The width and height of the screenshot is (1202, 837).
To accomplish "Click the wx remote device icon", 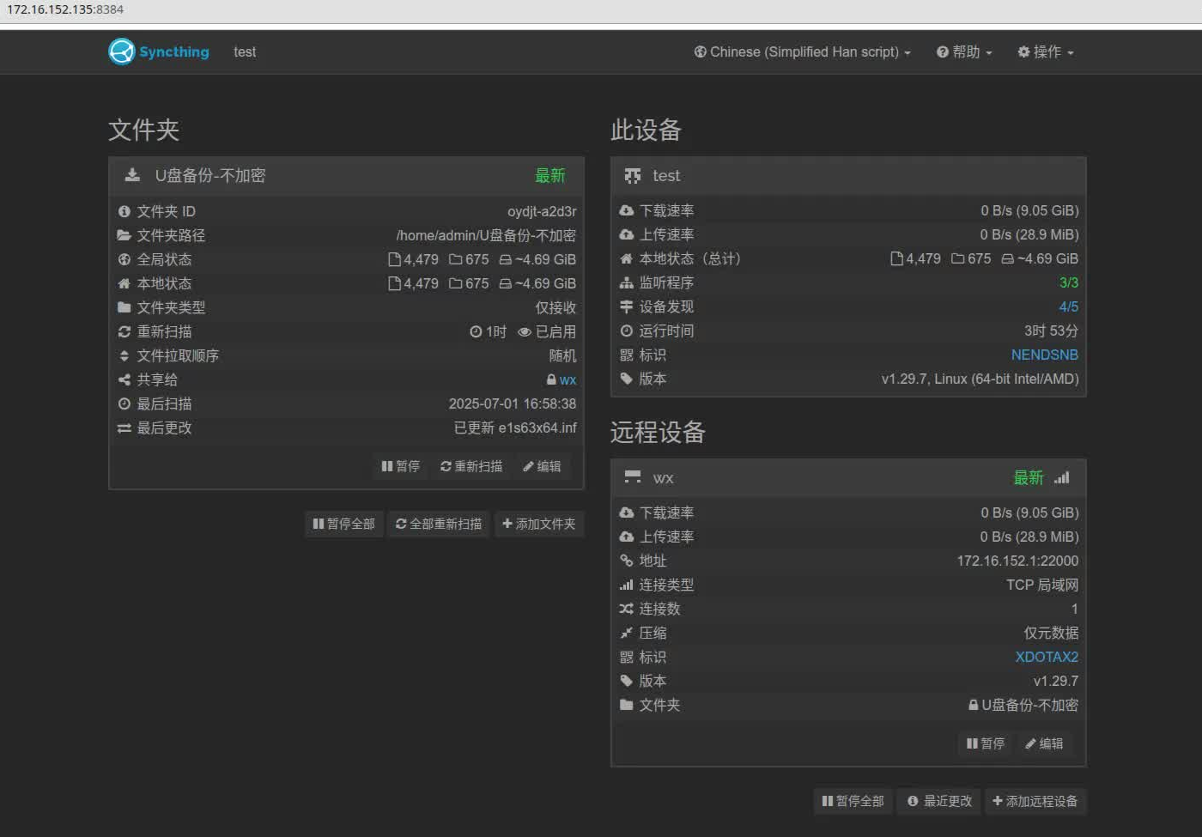I will click(633, 477).
